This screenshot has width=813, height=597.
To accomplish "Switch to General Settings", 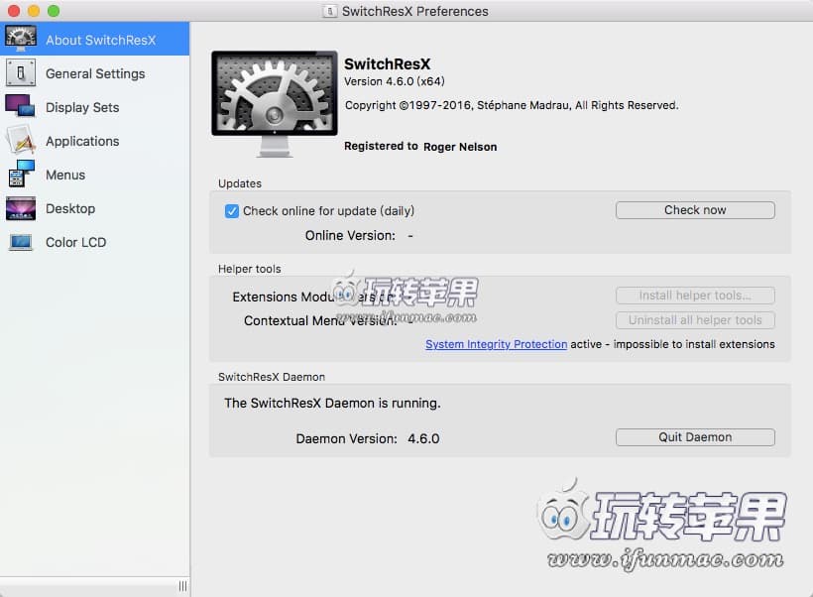I will (95, 73).
